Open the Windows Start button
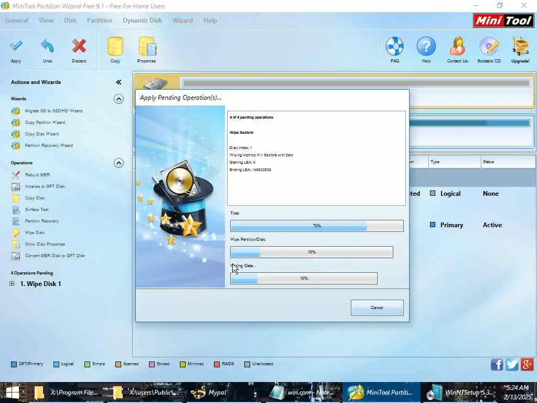Viewport: 537px width, 403px height. click(x=13, y=393)
